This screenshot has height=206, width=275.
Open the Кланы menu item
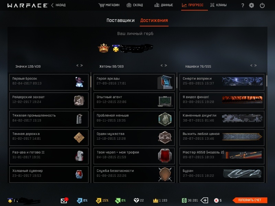click(218, 5)
